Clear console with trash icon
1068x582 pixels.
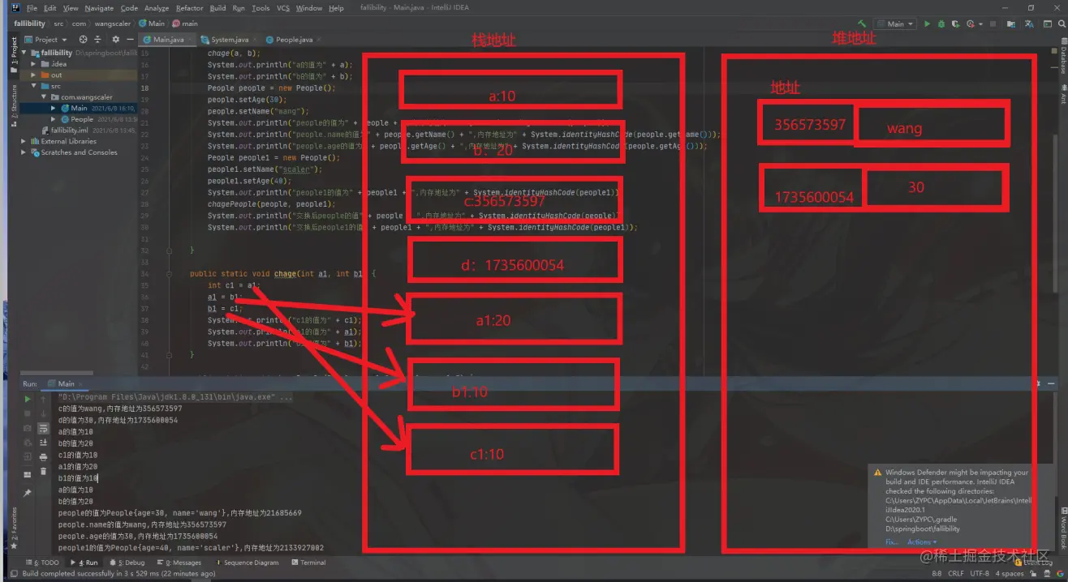(x=43, y=471)
